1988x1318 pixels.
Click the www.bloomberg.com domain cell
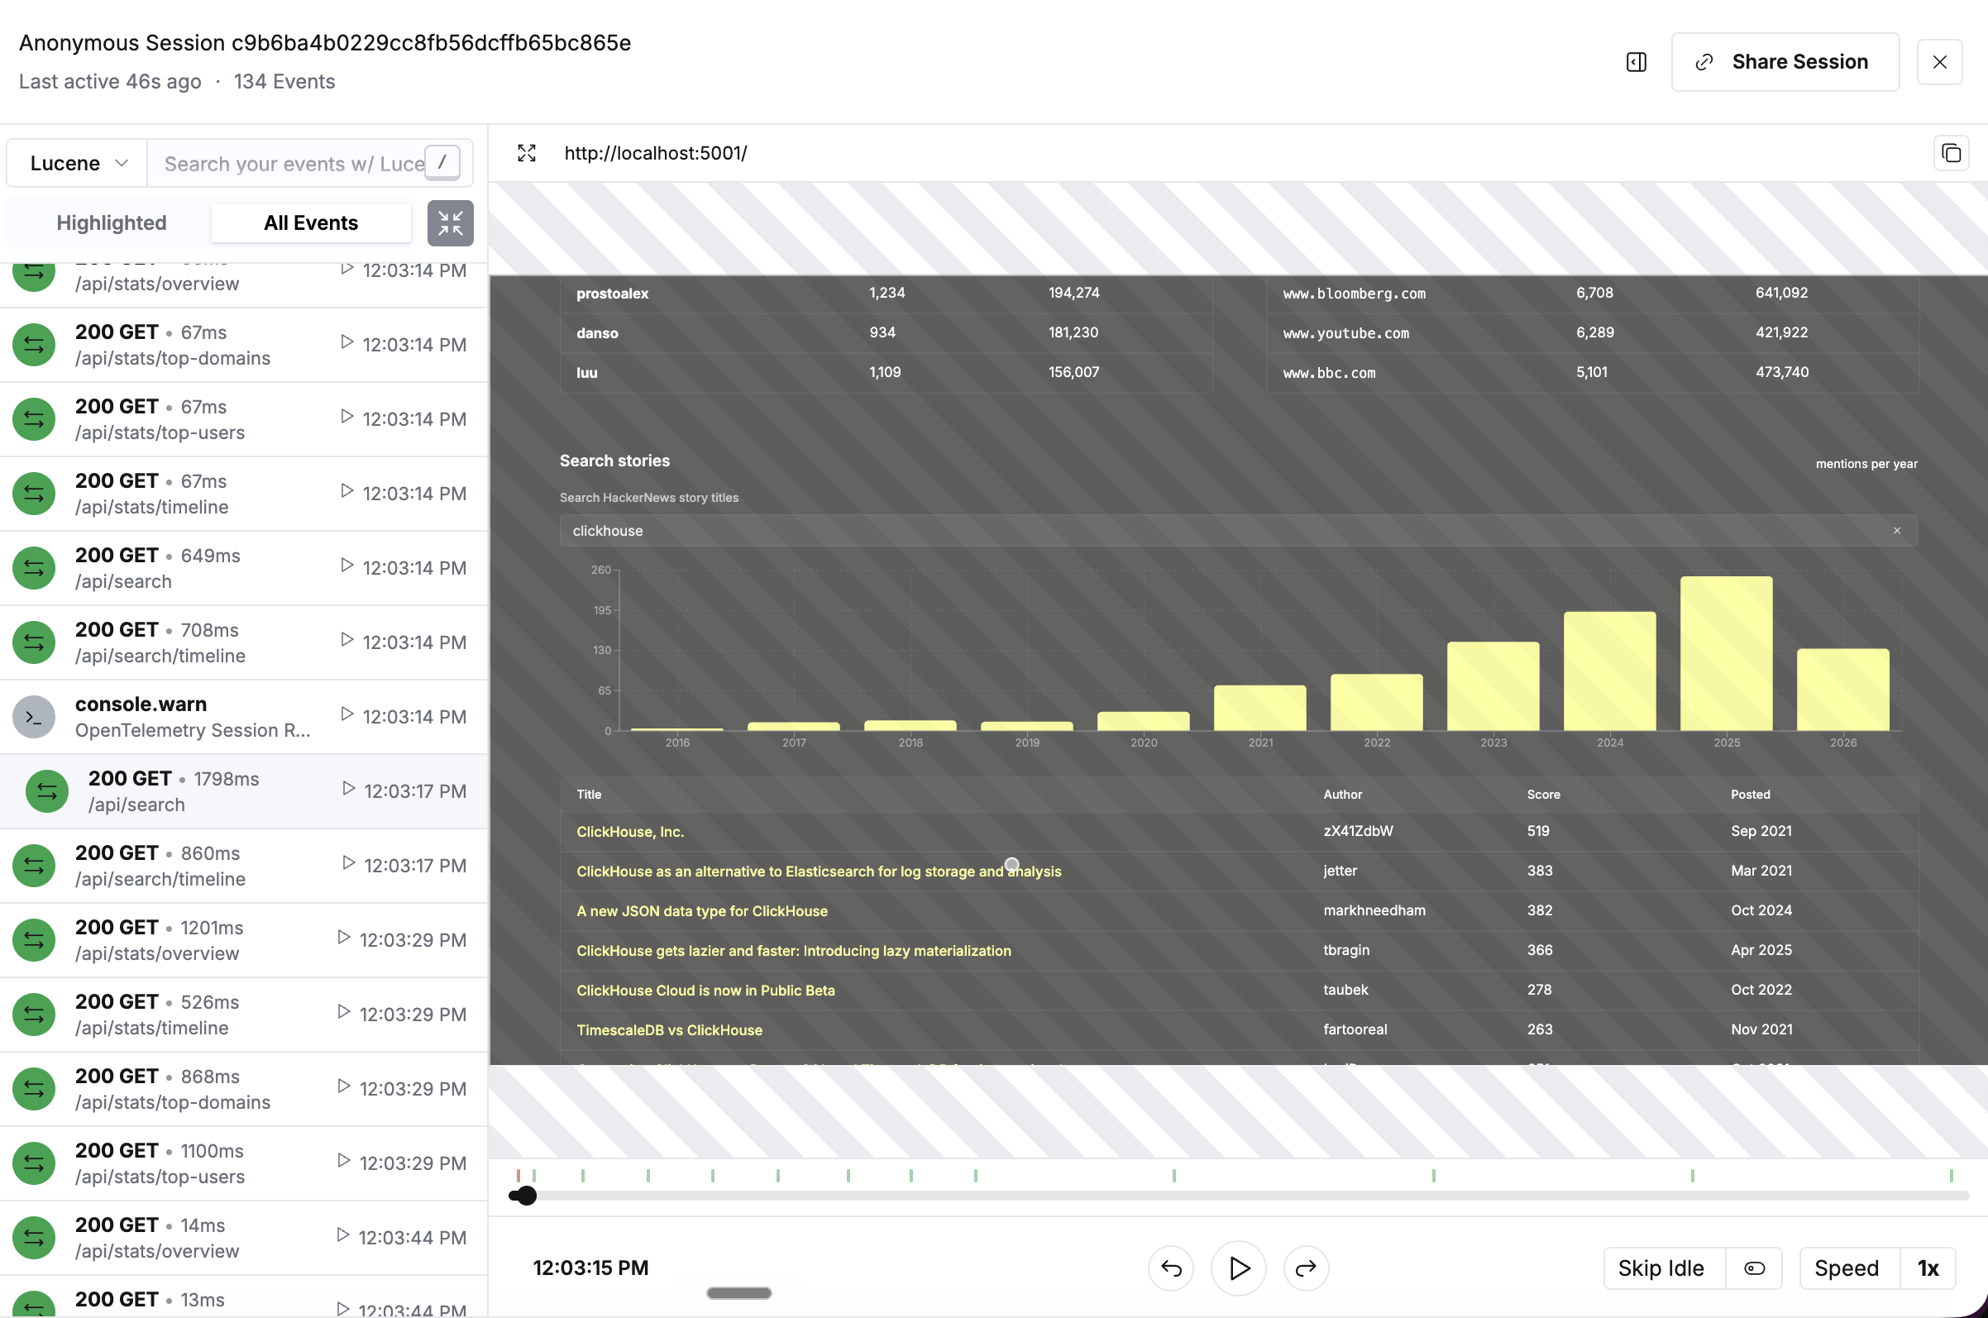(1354, 294)
